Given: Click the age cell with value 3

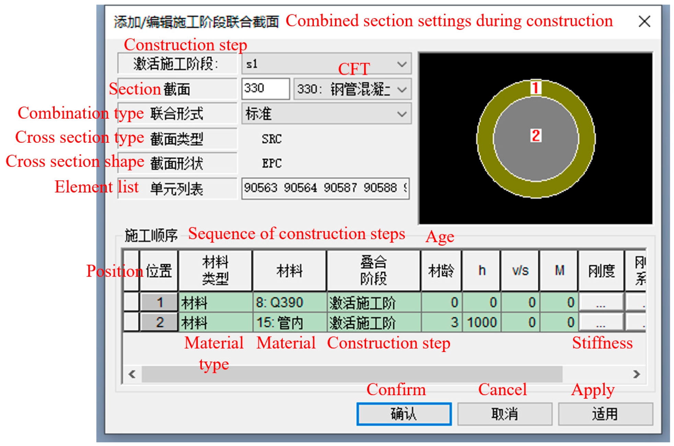Looking at the screenshot, I should pyautogui.click(x=441, y=322).
